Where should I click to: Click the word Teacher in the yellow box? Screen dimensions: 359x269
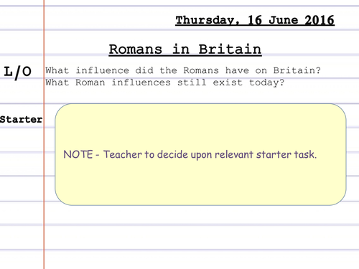123,154
